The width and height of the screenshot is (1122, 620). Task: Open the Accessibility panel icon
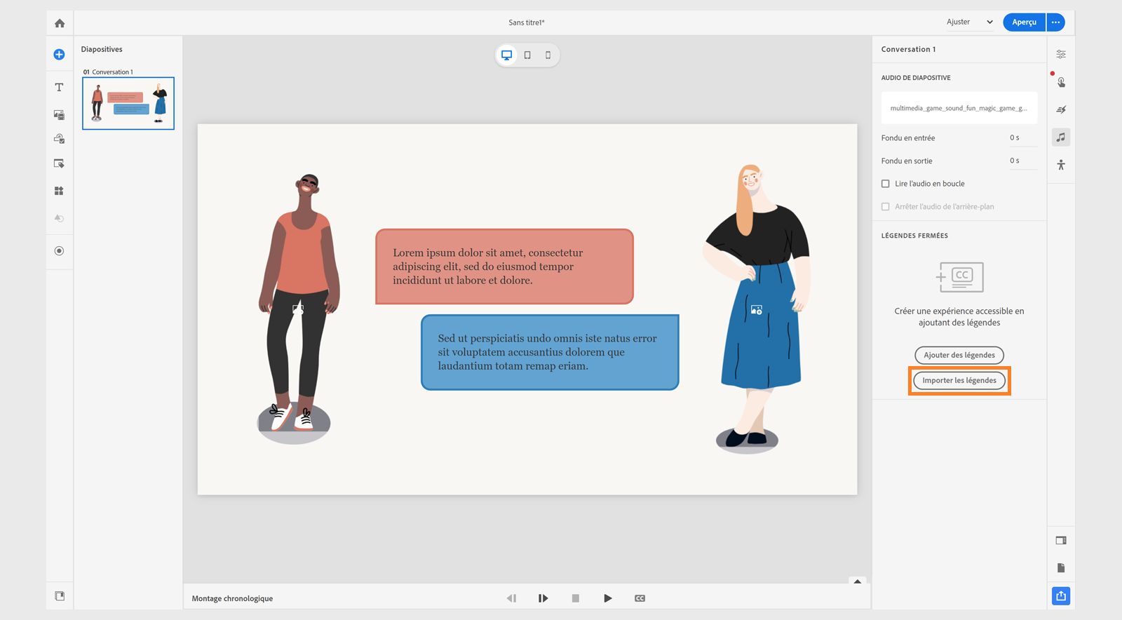1061,165
